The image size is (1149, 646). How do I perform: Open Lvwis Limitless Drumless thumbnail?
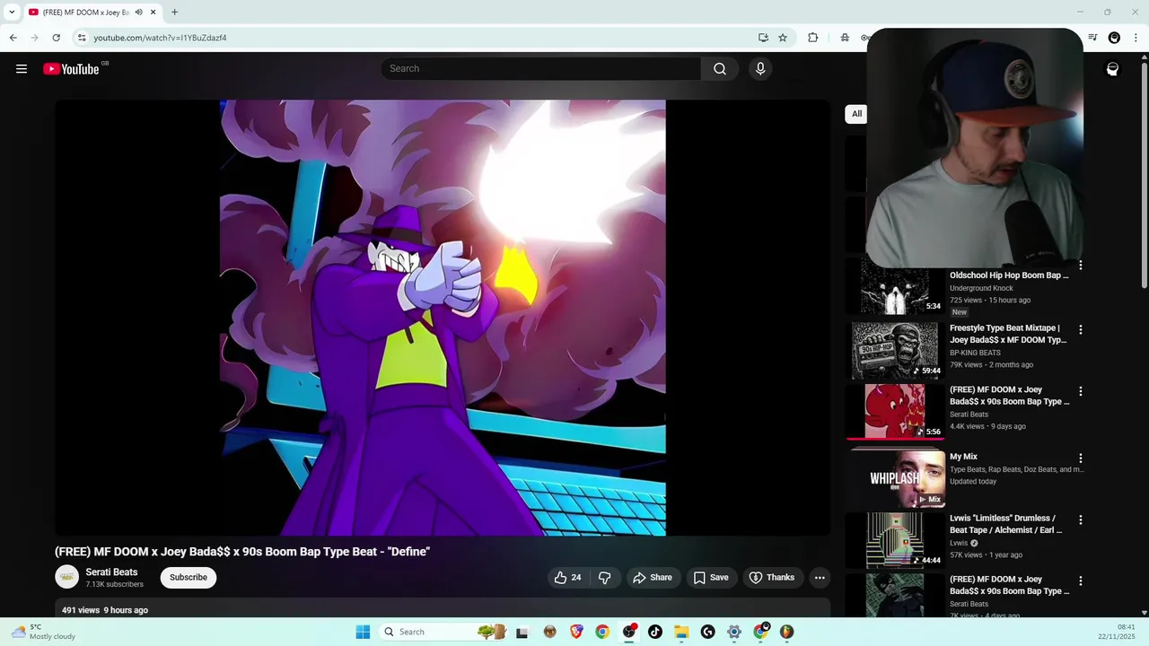[x=895, y=540]
